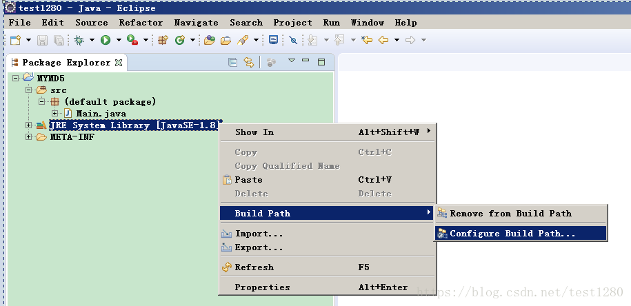The height and width of the screenshot is (306, 631).
Task: Open the Window menu
Action: click(x=368, y=23)
